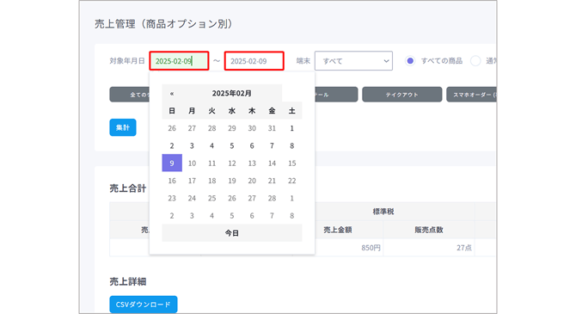
Task: Select day 13 in the calendar
Action: click(x=252, y=163)
